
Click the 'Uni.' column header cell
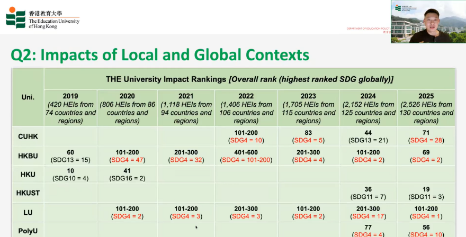click(x=28, y=97)
